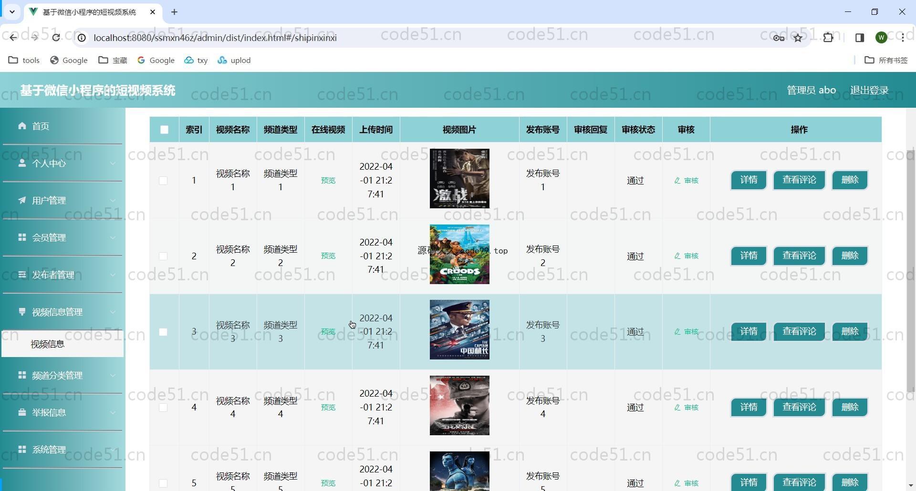Expand the 用户管理 menu arrow
This screenshot has height=491, width=916.
click(x=113, y=201)
